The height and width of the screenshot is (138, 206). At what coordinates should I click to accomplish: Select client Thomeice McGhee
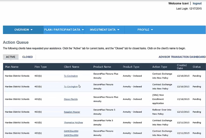tap(73, 123)
